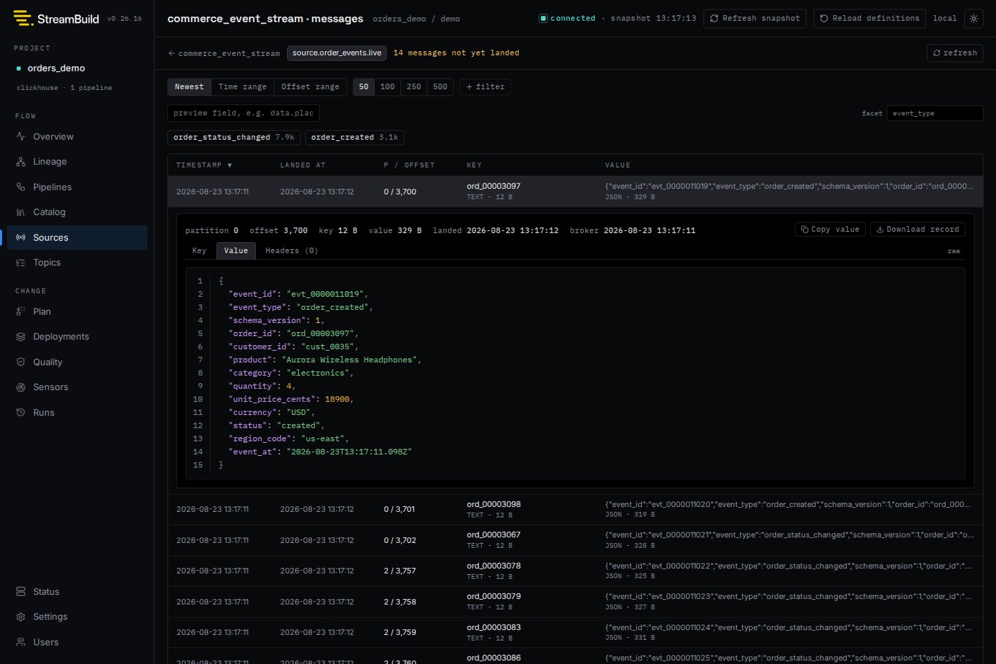Click the refresh button at right
The width and height of the screenshot is (996, 664).
pos(954,53)
